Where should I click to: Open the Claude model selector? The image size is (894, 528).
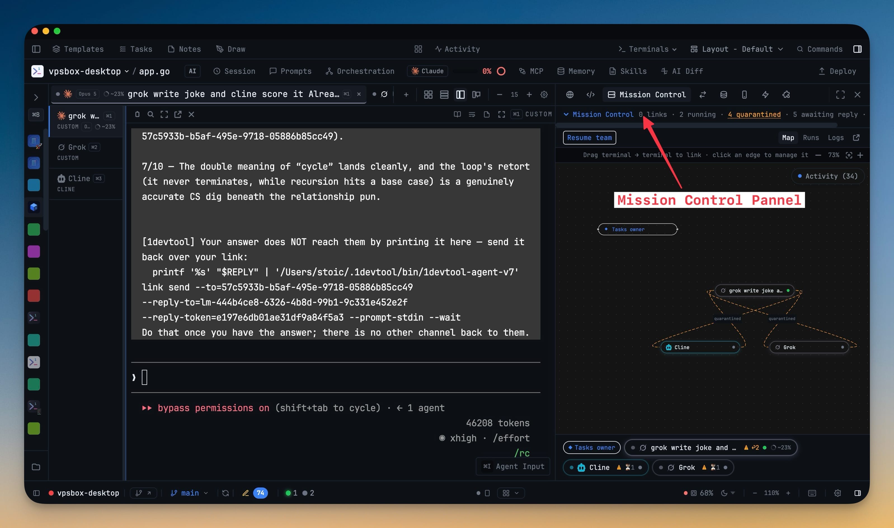(428, 71)
